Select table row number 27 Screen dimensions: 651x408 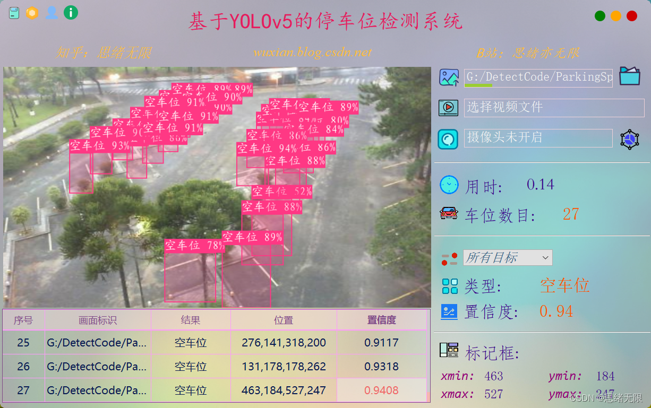click(215, 390)
